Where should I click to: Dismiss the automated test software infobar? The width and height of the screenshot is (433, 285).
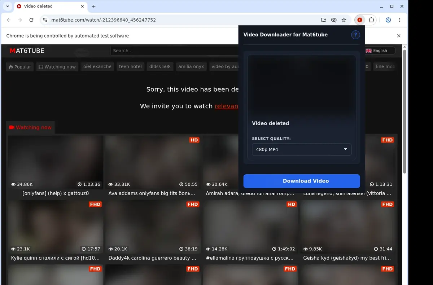click(399, 36)
